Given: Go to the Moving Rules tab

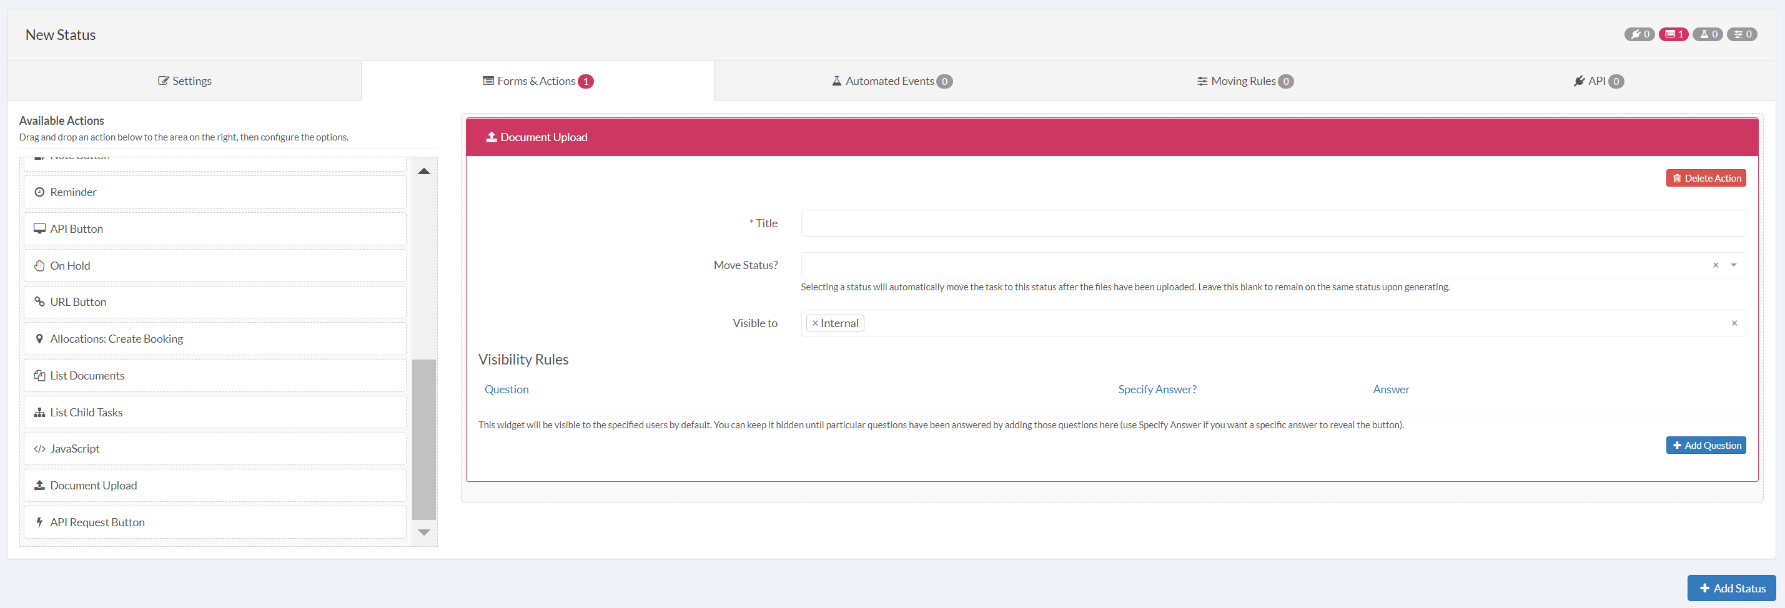Looking at the screenshot, I should pyautogui.click(x=1245, y=81).
